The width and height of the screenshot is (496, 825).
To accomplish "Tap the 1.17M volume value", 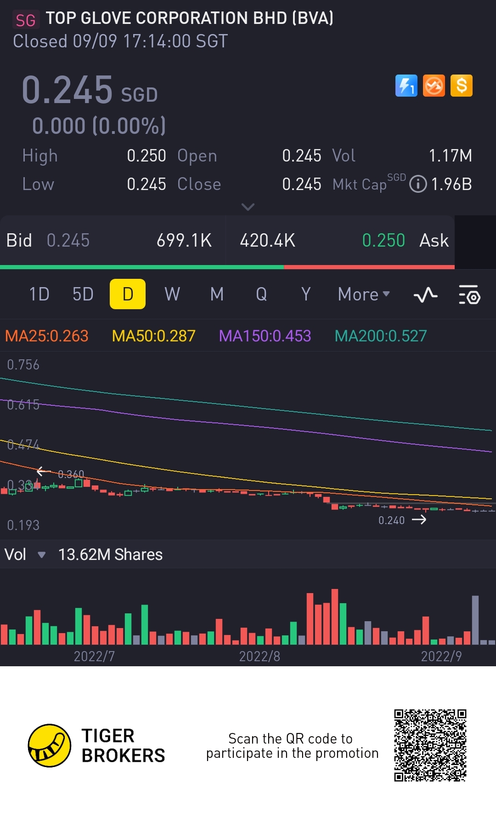I will [x=450, y=156].
